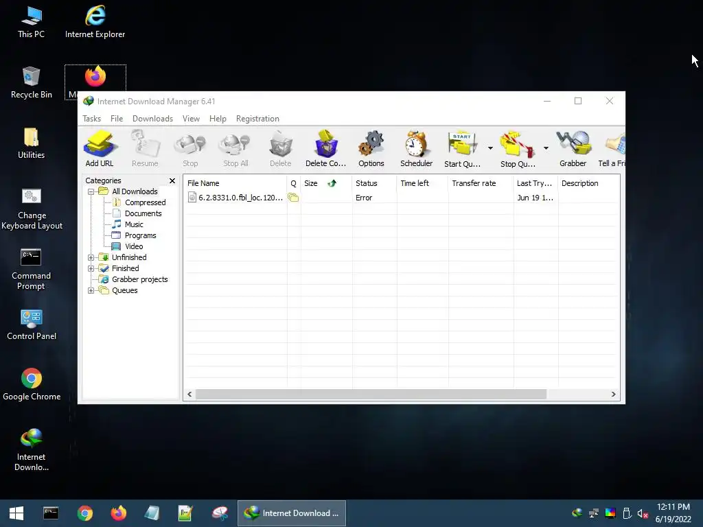This screenshot has height=527, width=703.
Task: Click the Stop Queue toolbar icon
Action: (x=518, y=149)
